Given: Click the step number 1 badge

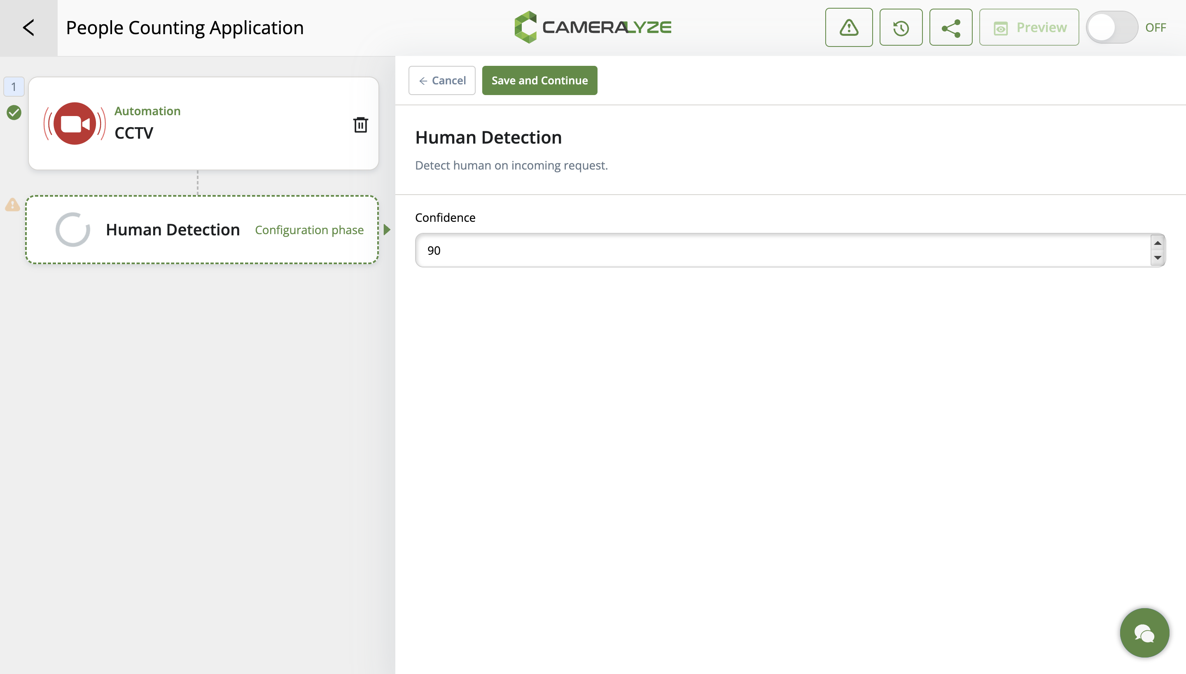Looking at the screenshot, I should pos(14,86).
